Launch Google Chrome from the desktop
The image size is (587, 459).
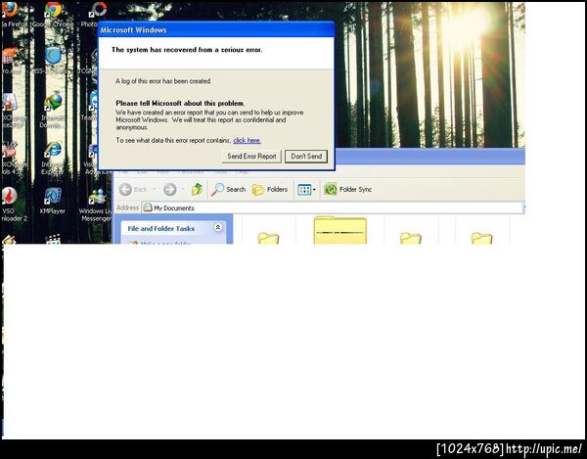point(53,13)
